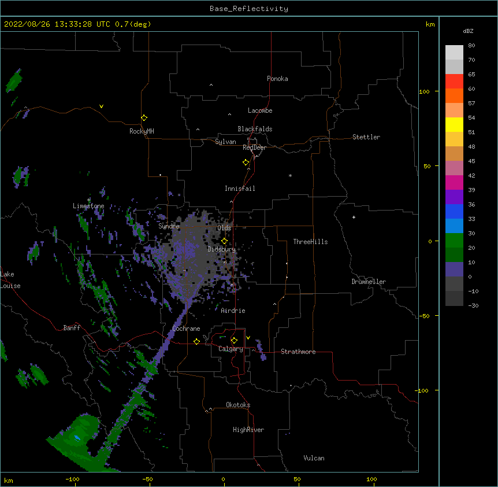Click the white plus marker north of Drumheller
Image resolution: width=498 pixels, height=487 pixels.
click(x=354, y=217)
